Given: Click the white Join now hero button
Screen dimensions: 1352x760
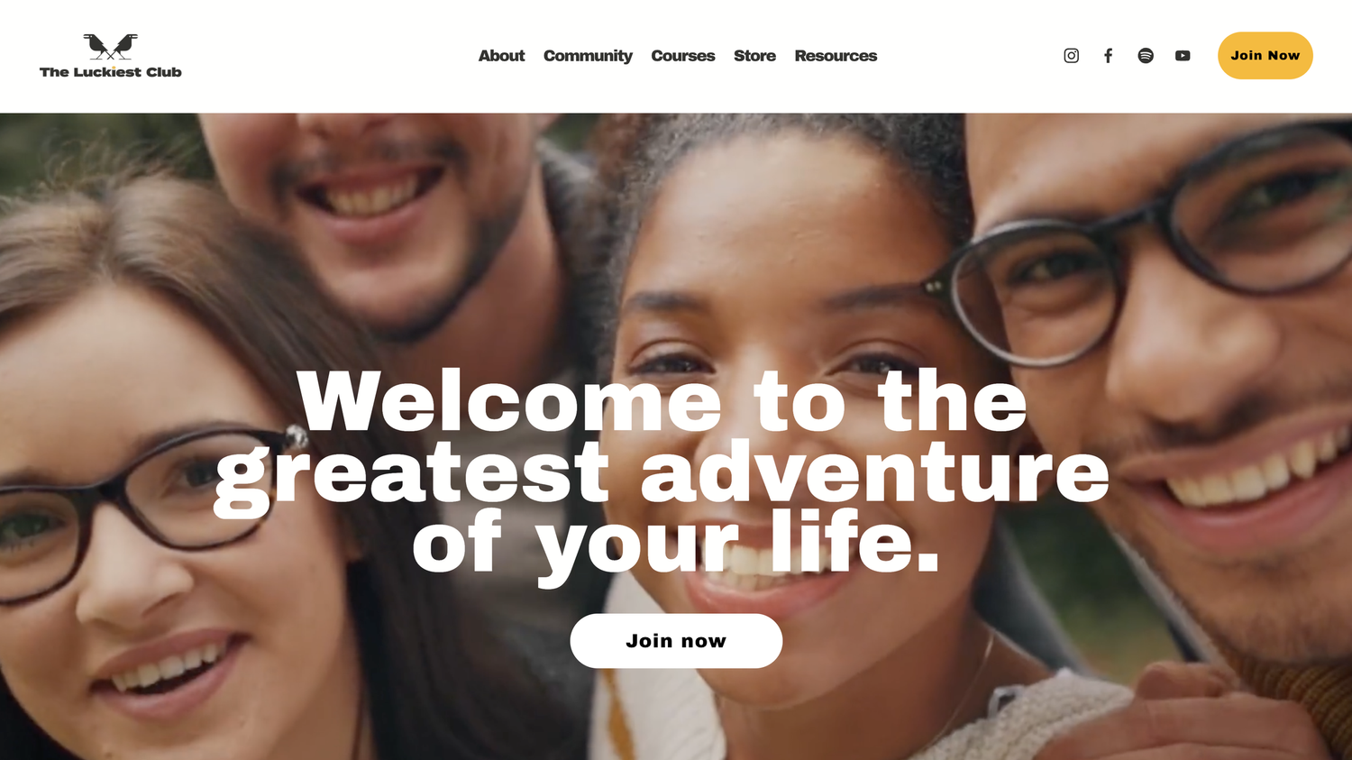Looking at the screenshot, I should point(676,641).
